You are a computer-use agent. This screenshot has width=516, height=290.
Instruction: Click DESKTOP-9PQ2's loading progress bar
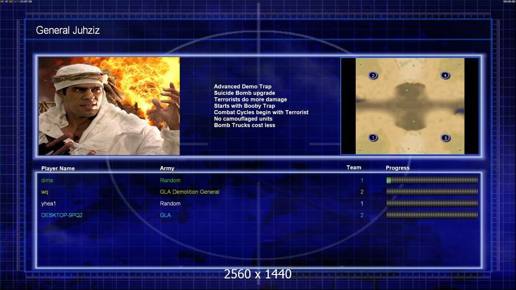click(x=432, y=215)
